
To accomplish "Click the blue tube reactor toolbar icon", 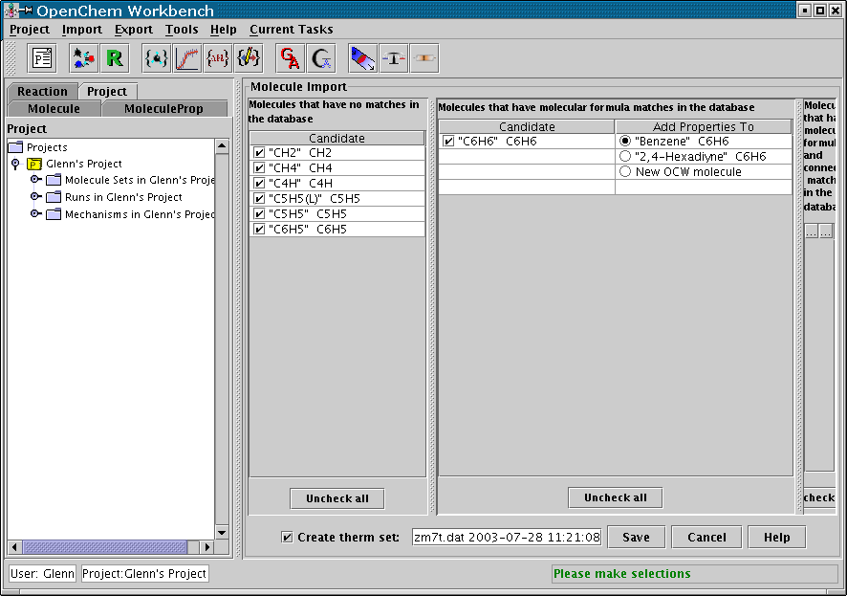I will (362, 57).
